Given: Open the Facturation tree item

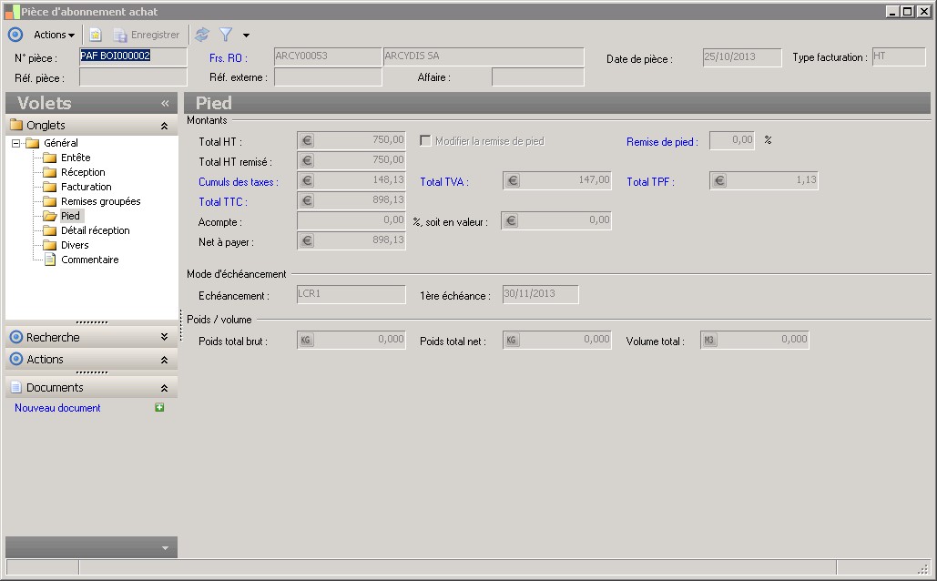Looking at the screenshot, I should (x=86, y=187).
